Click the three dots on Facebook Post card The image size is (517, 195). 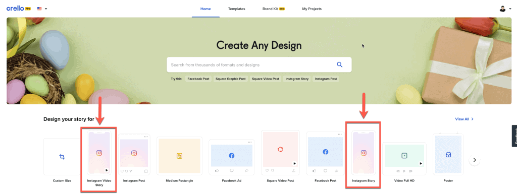pos(340,134)
